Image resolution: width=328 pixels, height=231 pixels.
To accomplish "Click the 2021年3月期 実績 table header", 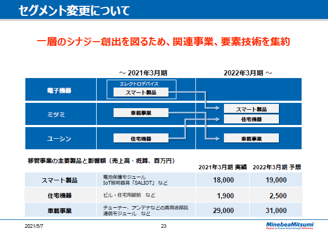I will (x=222, y=167).
